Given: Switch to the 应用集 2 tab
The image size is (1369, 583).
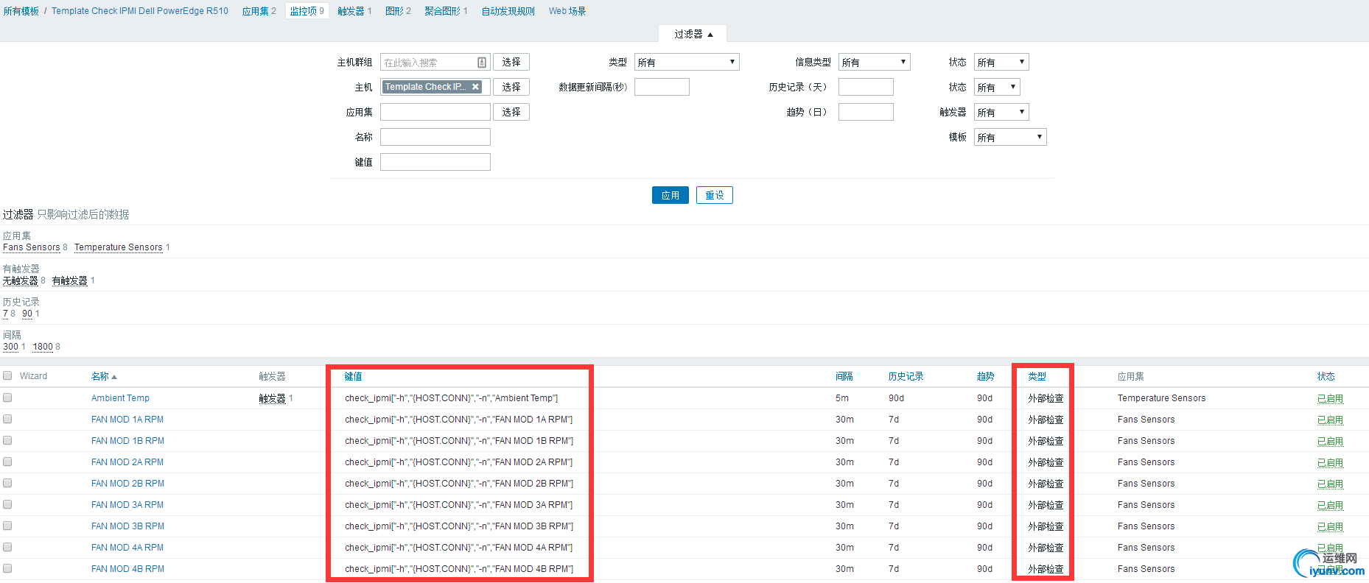Looking at the screenshot, I should click(x=259, y=11).
